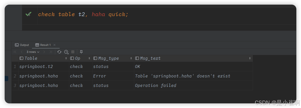Click the green checkmark beside the query

(x=28, y=14)
